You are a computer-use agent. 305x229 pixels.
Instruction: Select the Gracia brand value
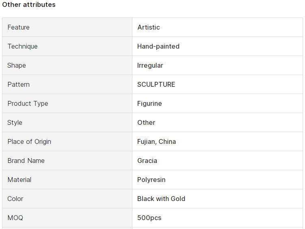147,161
